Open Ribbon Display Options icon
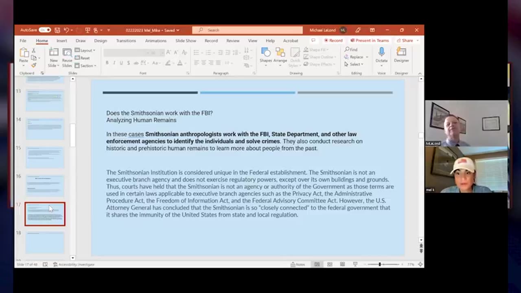521x293 pixels. pyautogui.click(x=372, y=30)
